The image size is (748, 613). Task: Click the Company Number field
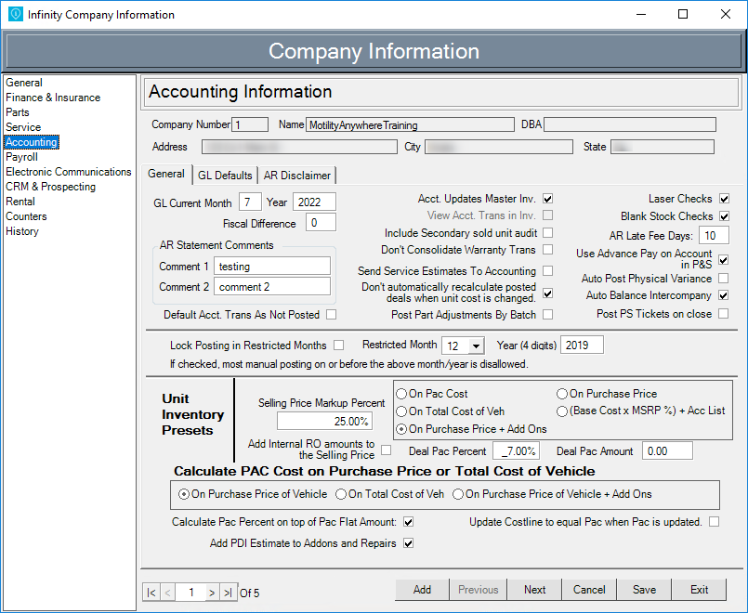point(250,124)
